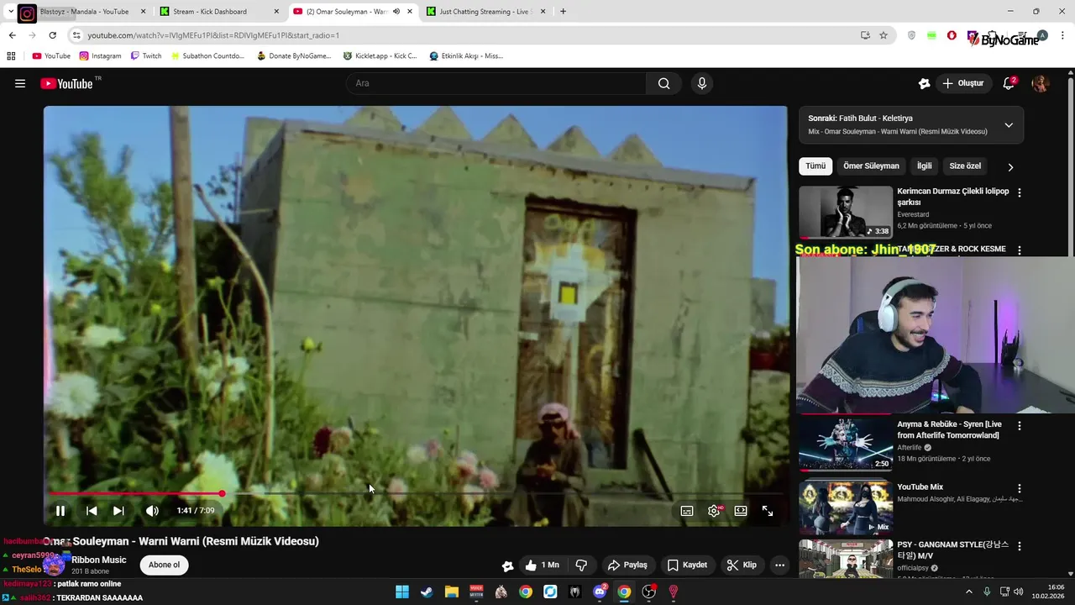Viewport: 1075px width, 605px height.
Task: Open the Subathon Countdown bookmark
Action: click(x=207, y=55)
